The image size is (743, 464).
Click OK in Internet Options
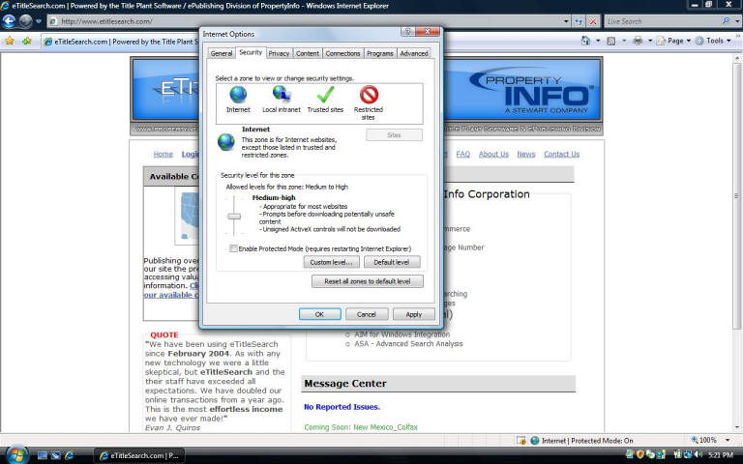coord(319,314)
